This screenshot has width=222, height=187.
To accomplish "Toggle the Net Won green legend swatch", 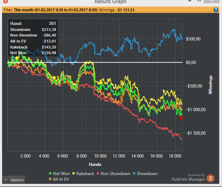I will click(50, 173).
